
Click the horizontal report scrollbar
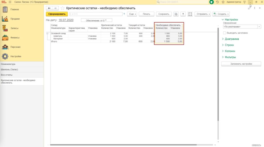pyautogui.click(x=123, y=145)
